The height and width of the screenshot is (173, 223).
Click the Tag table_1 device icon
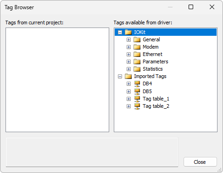[x=137, y=99]
